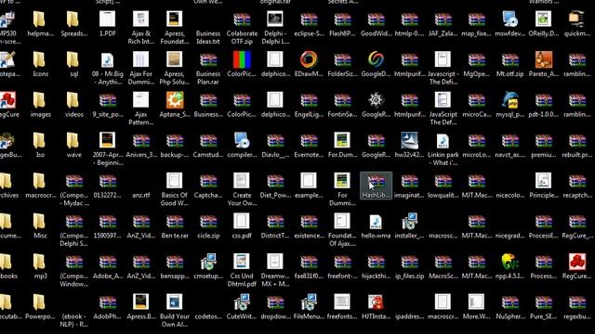The height and width of the screenshot is (334, 595).
Task: Click the Mt.otf.zip archive
Action: [x=510, y=59]
